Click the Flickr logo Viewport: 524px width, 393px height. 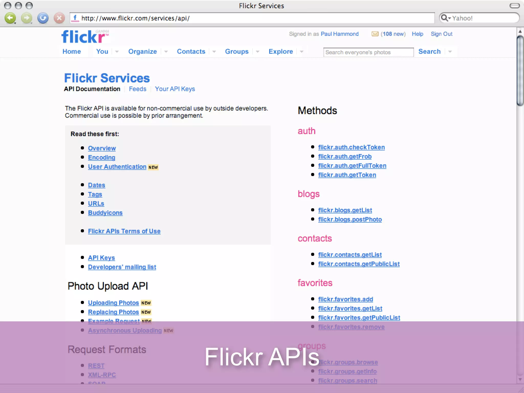coord(85,37)
